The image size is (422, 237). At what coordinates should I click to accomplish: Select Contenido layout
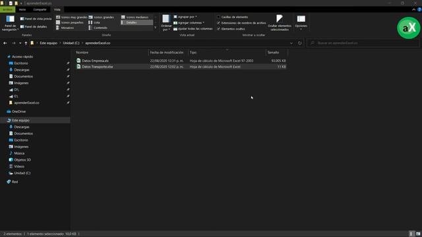click(x=98, y=28)
